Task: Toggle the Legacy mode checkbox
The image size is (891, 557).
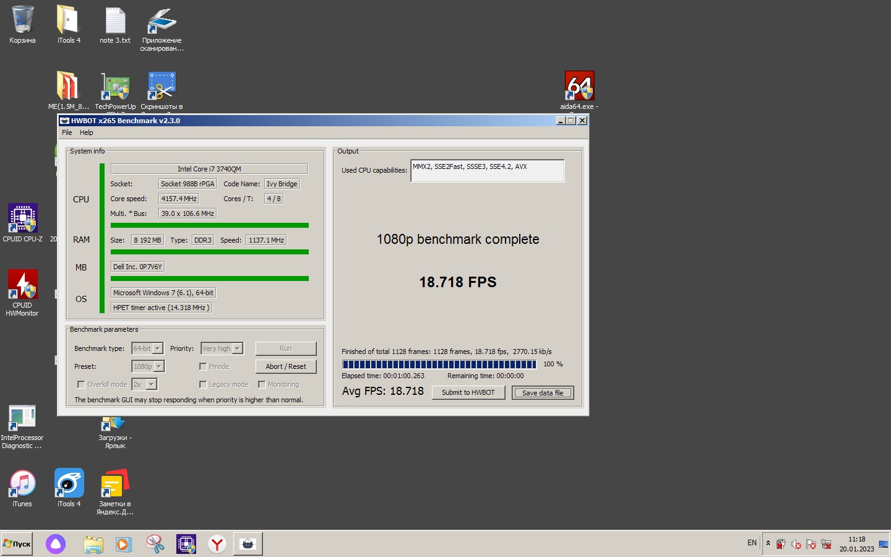Action: 203,384
